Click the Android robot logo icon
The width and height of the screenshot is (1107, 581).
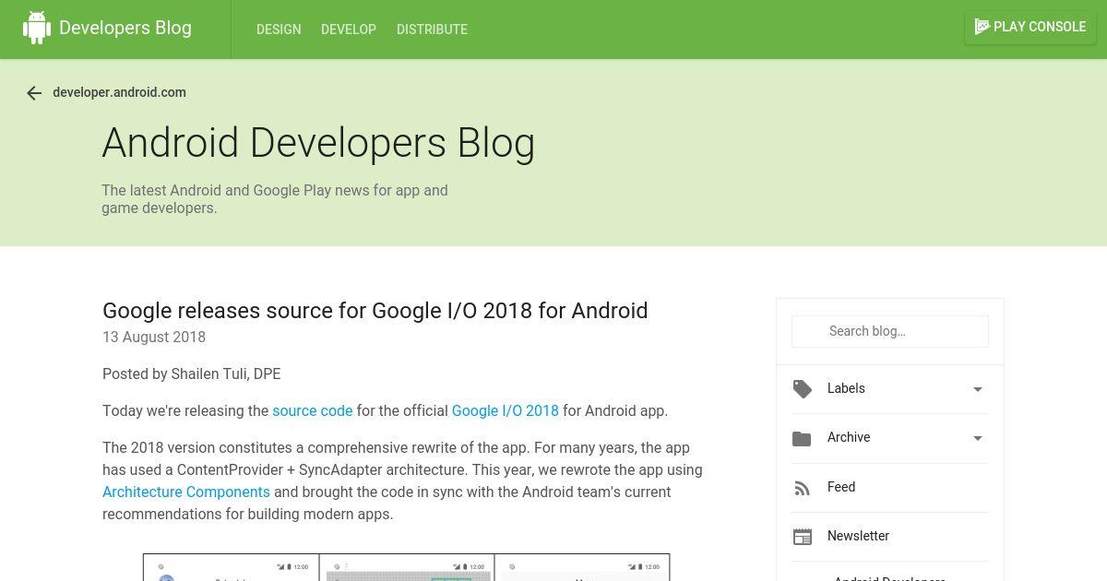pyautogui.click(x=37, y=28)
